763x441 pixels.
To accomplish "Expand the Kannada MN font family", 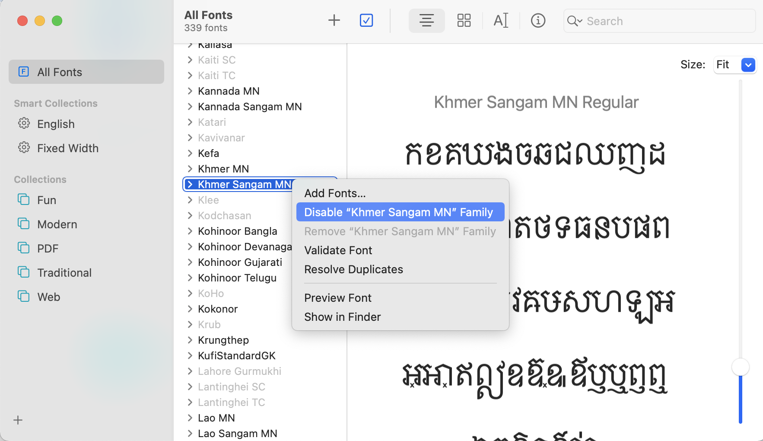I will point(190,91).
